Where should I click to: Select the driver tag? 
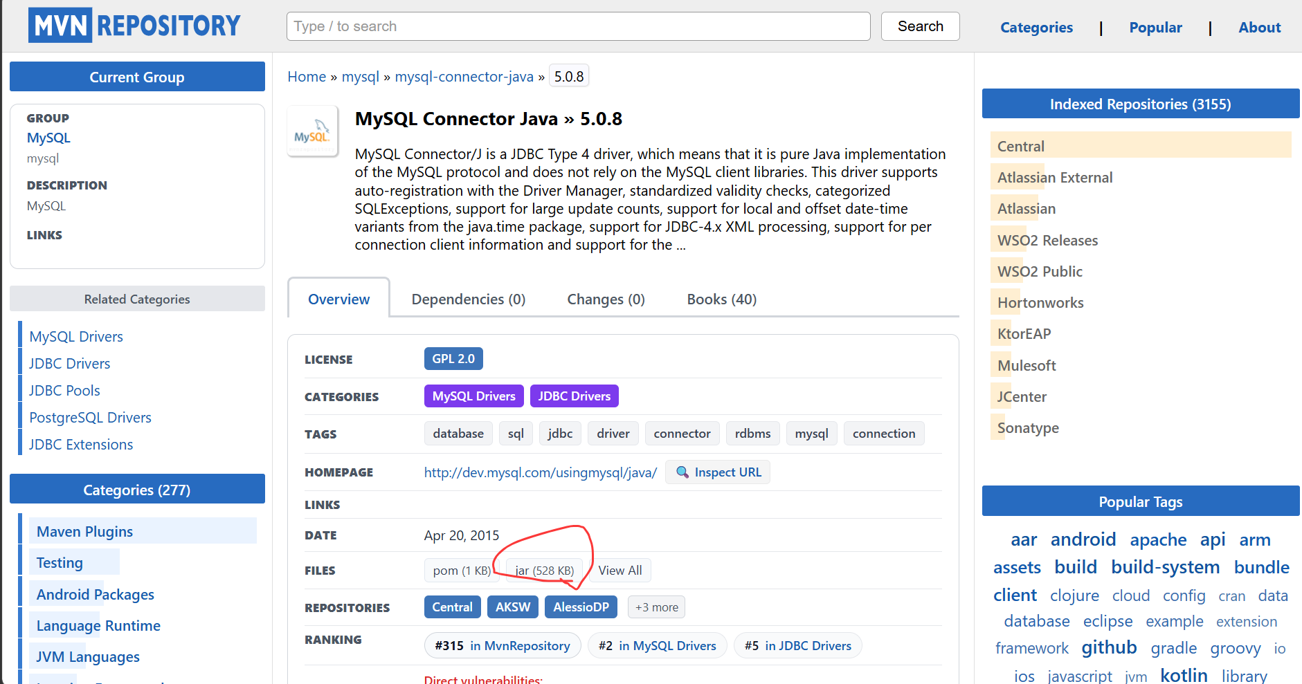coord(613,434)
